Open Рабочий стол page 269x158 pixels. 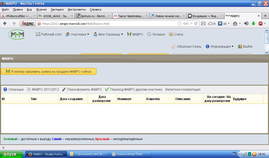pos(49,34)
